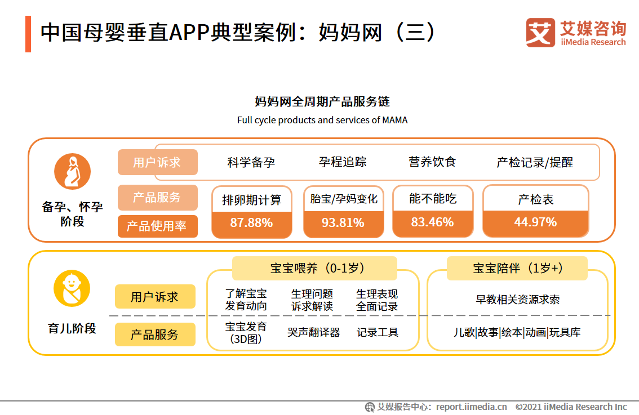Click the pregnant woman icon

[73, 171]
